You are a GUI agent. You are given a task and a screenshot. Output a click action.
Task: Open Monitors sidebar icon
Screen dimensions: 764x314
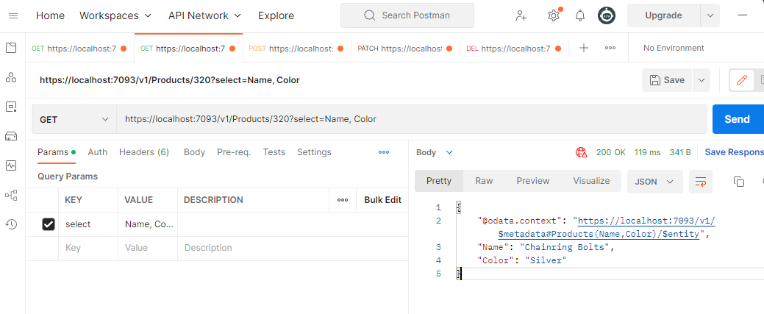[11, 165]
